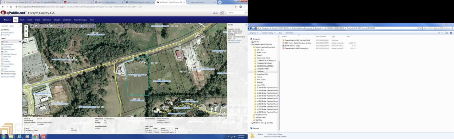Switch to the Sales Search tab
454x139 pixels.
click(x=46, y=20)
